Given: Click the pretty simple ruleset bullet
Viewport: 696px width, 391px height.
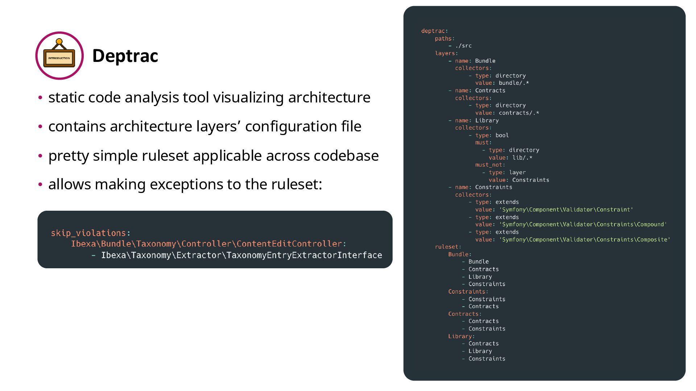Looking at the screenshot, I should [x=213, y=156].
